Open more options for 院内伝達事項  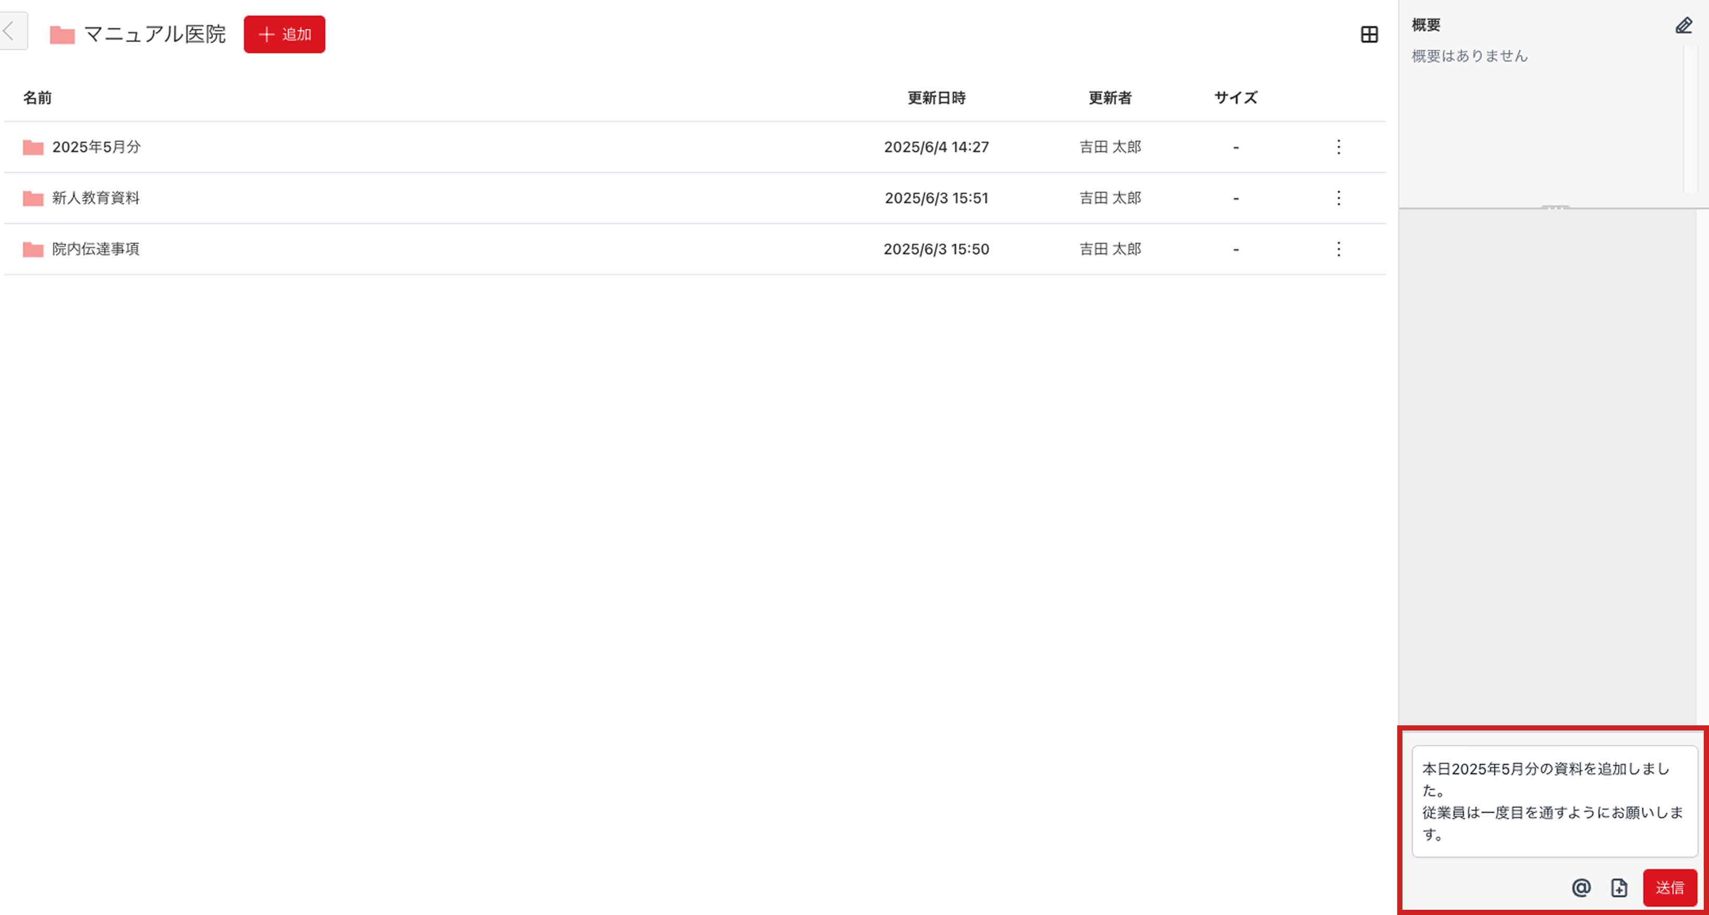(x=1339, y=249)
